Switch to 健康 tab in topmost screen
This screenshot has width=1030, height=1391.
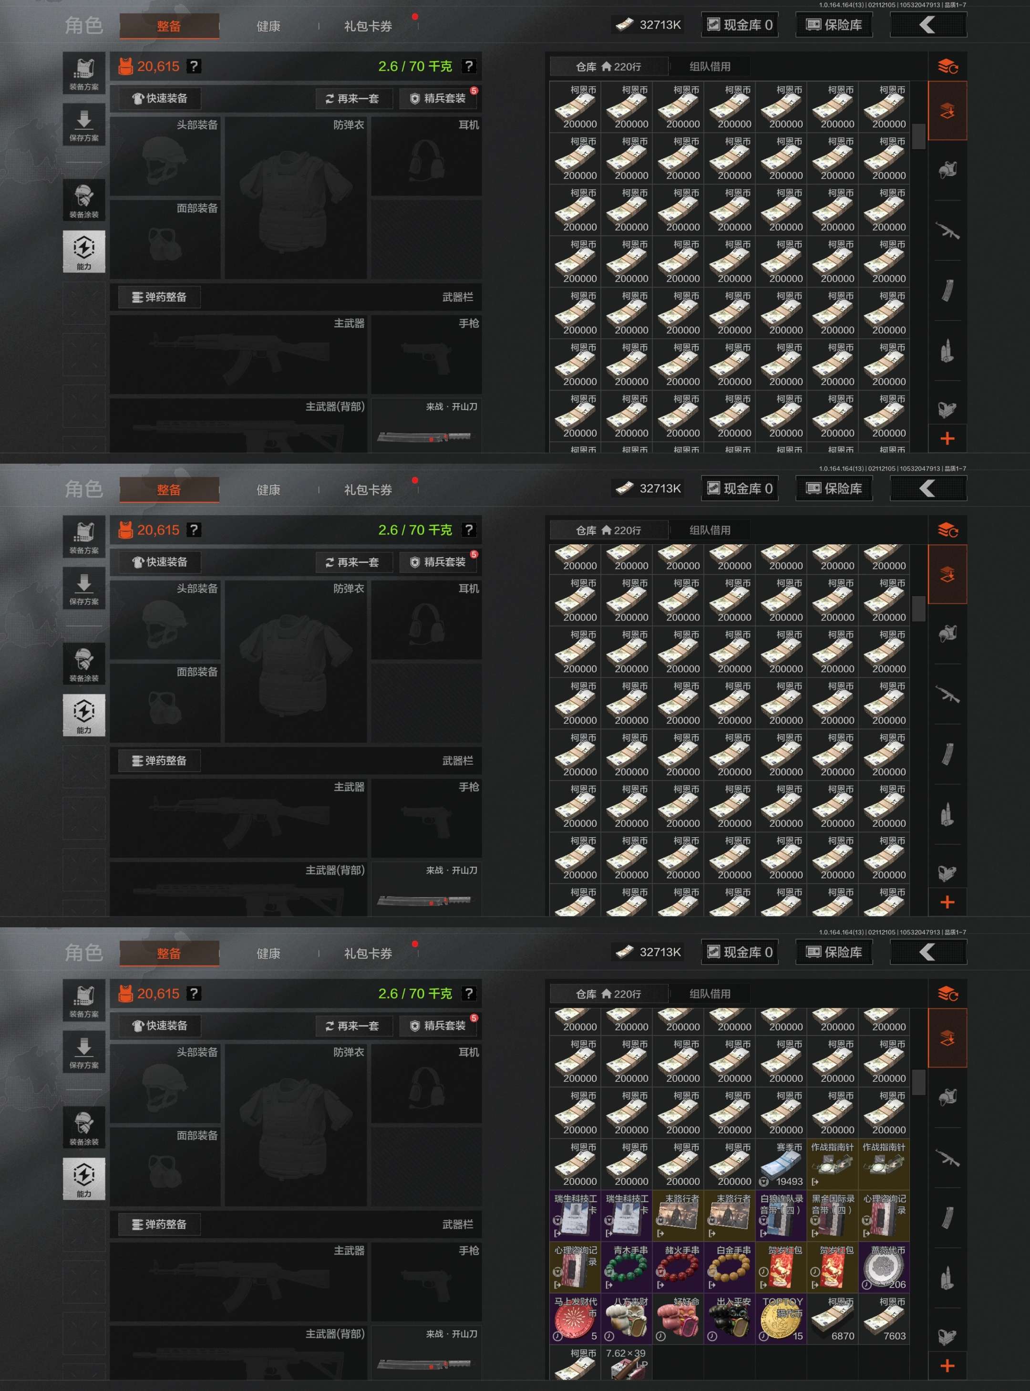(268, 26)
